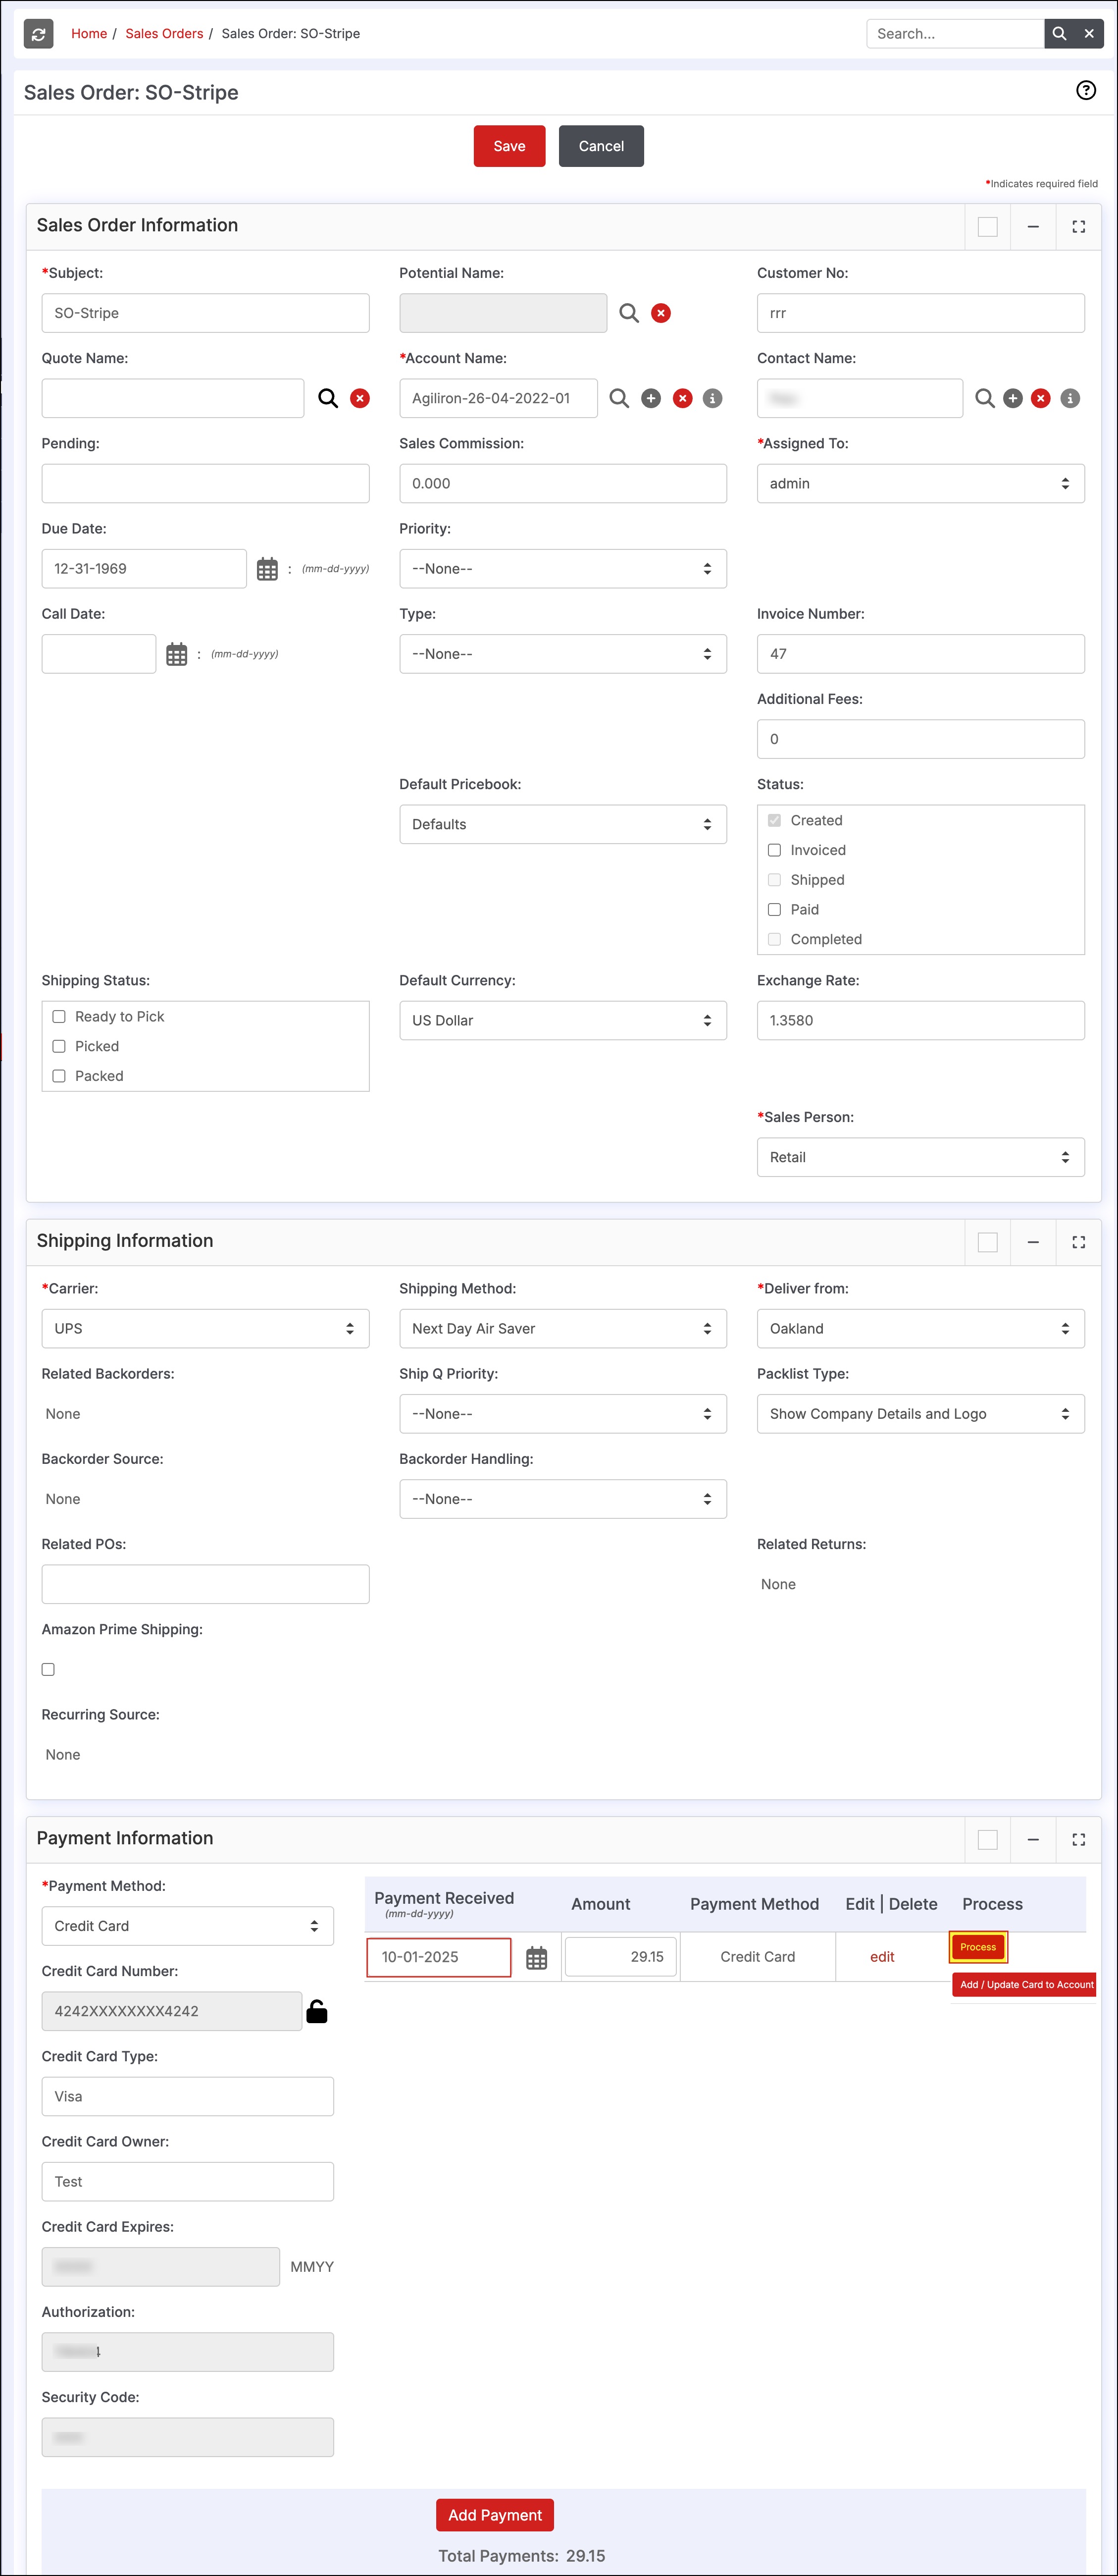The width and height of the screenshot is (1118, 2576).
Task: Expand the Assigned To admin dropdown
Action: 919,483
